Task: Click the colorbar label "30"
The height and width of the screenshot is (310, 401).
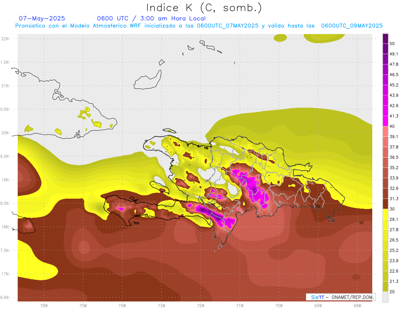Action: pos(393,209)
